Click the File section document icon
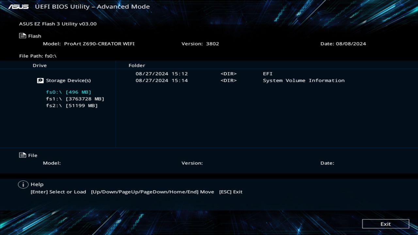This screenshot has height=235, width=418. [22, 155]
